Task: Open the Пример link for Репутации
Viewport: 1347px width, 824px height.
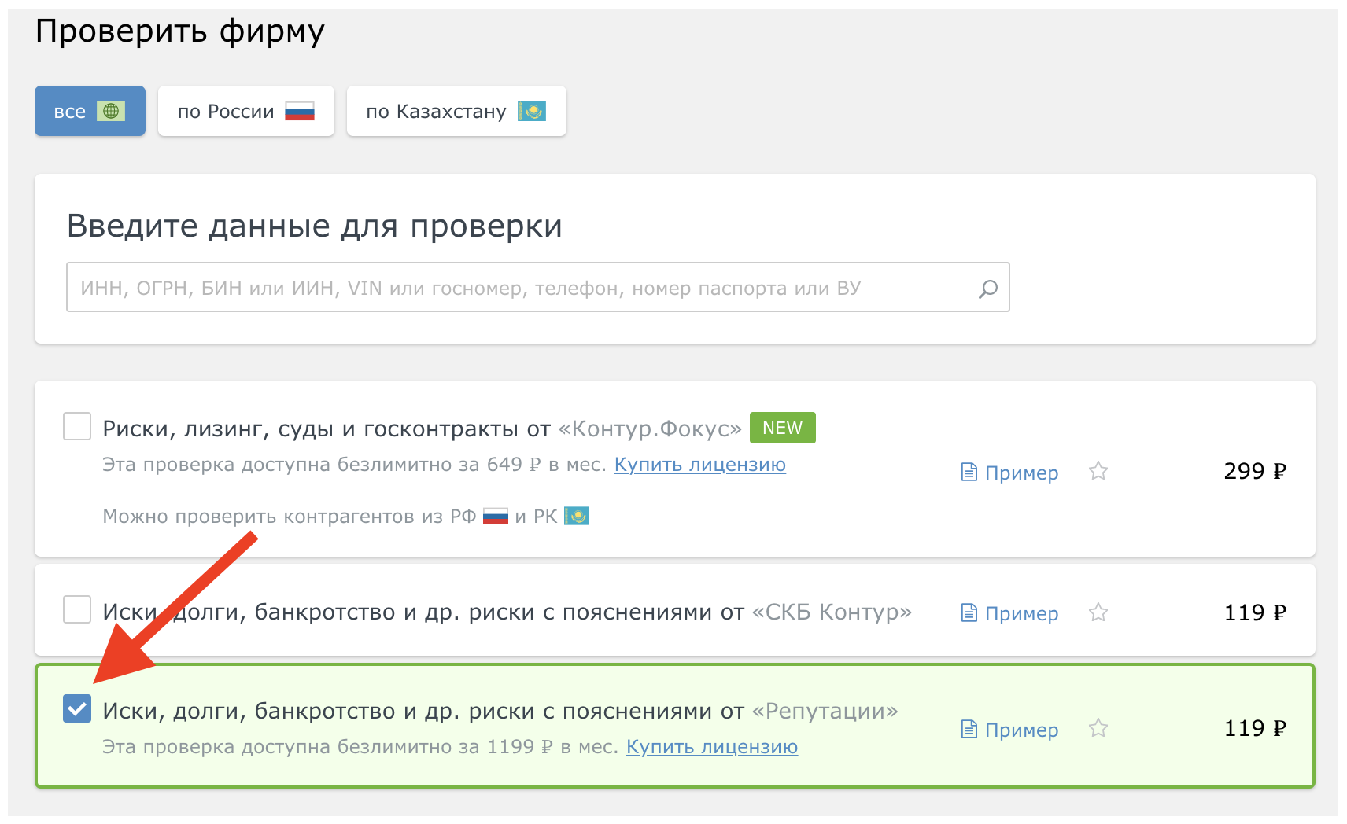Action: [1021, 730]
